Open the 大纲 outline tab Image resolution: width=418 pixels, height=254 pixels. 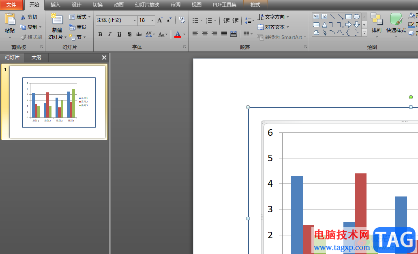coord(36,58)
